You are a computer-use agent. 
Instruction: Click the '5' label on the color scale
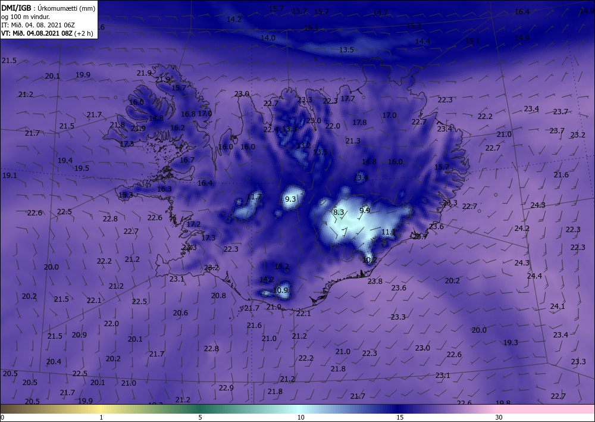pos(200,417)
